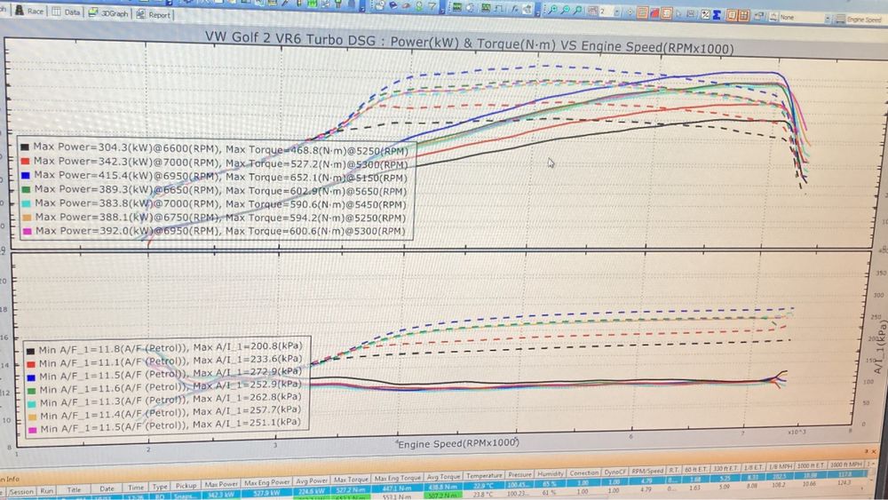Image resolution: width=888 pixels, height=500 pixels.
Task: Click the 527.9 kW Max Eng Power cell
Action: [267, 491]
